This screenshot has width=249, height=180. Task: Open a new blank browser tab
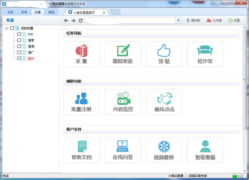[x=115, y=12]
